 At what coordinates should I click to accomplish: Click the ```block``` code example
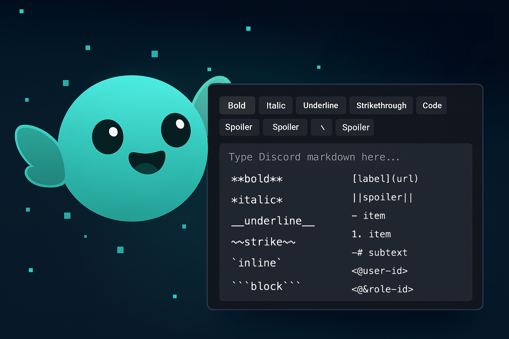click(266, 286)
